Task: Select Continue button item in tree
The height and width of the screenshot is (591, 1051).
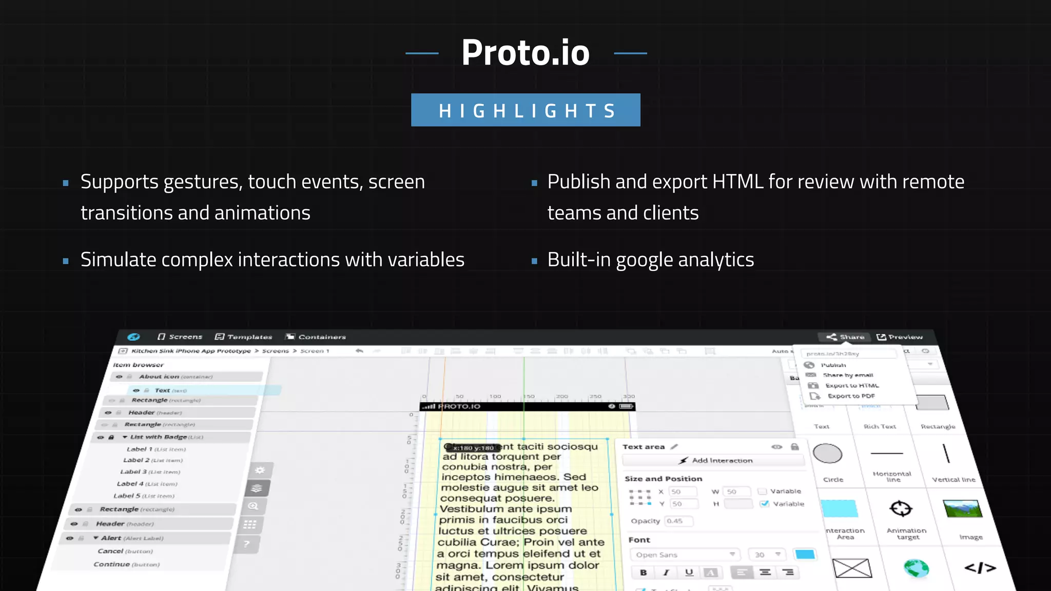Action: click(126, 564)
